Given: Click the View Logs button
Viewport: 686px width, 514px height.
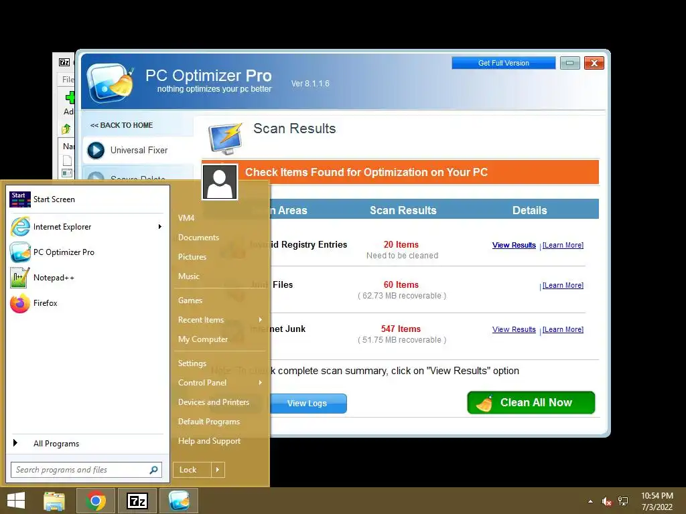Looking at the screenshot, I should (307, 404).
